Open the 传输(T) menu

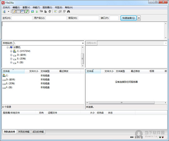pos(36,7)
